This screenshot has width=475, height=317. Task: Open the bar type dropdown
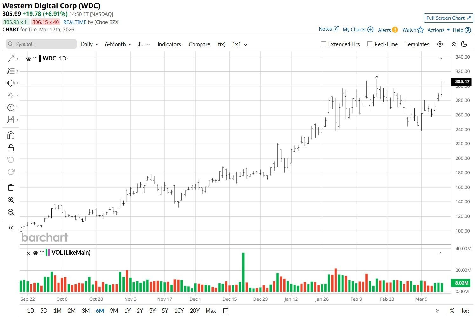144,44
